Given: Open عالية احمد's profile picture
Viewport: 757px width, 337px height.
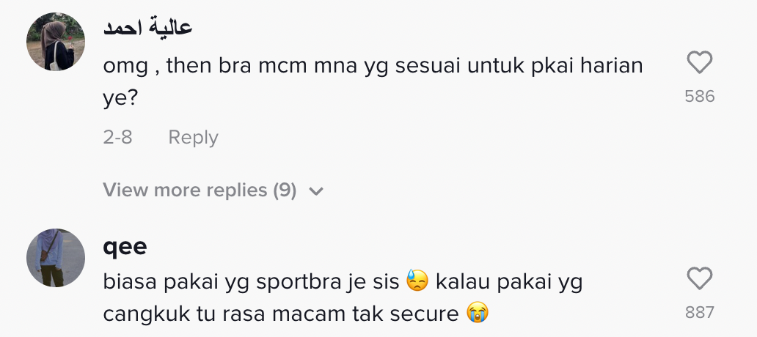Looking at the screenshot, I should 56,42.
